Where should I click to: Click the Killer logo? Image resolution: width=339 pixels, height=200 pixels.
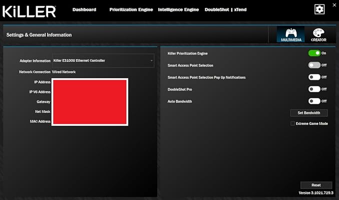click(x=29, y=10)
